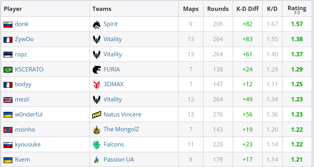The height and width of the screenshot is (167, 314).
Task: Sort by Maps column header
Action: coord(191,9)
